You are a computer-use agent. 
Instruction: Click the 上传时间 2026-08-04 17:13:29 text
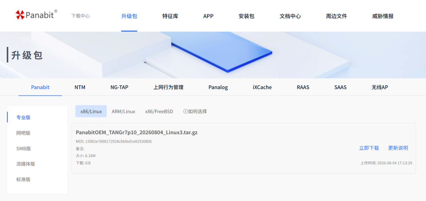pos(386,163)
